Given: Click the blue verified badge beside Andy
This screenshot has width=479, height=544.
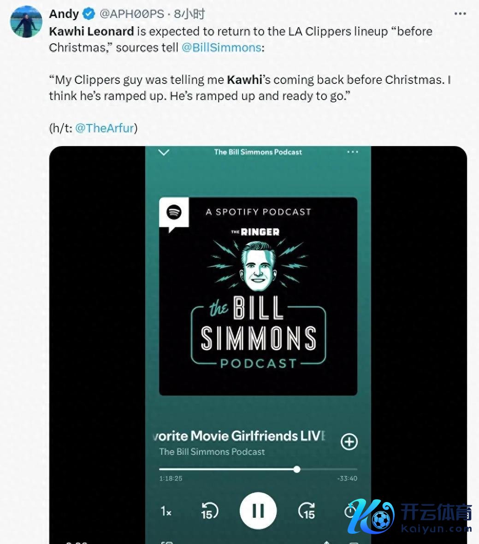Looking at the screenshot, I should [89, 14].
